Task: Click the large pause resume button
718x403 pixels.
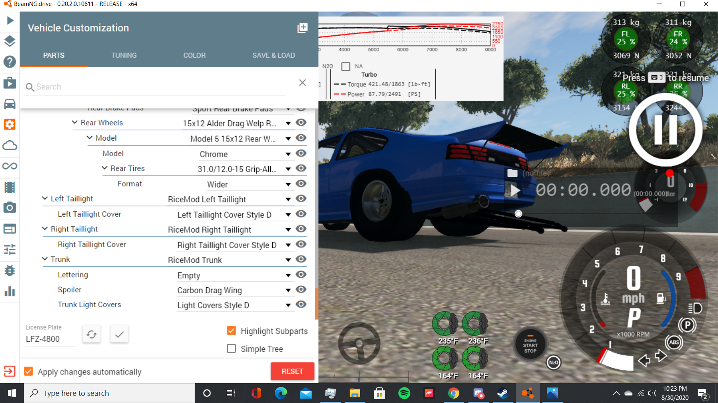Action: (x=666, y=130)
